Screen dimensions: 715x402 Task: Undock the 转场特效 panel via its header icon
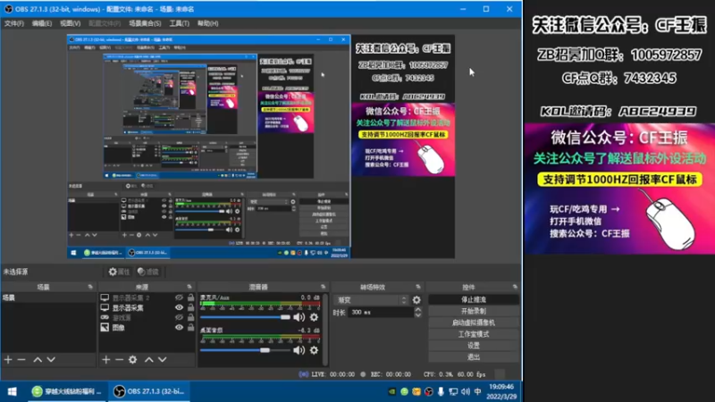click(418, 287)
